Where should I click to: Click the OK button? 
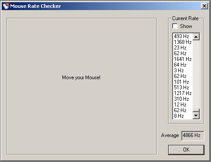tap(186, 150)
